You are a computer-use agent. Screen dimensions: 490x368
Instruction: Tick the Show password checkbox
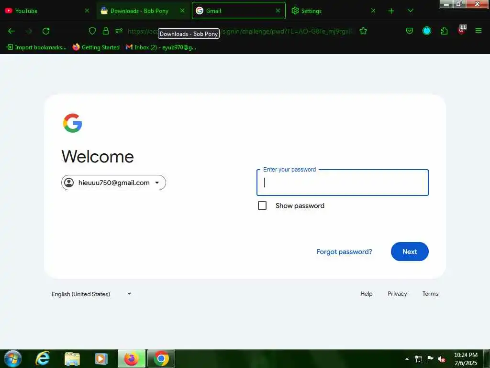click(x=262, y=206)
